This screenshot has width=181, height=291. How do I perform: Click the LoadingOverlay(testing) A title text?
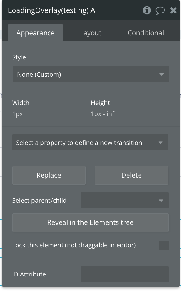click(52, 10)
